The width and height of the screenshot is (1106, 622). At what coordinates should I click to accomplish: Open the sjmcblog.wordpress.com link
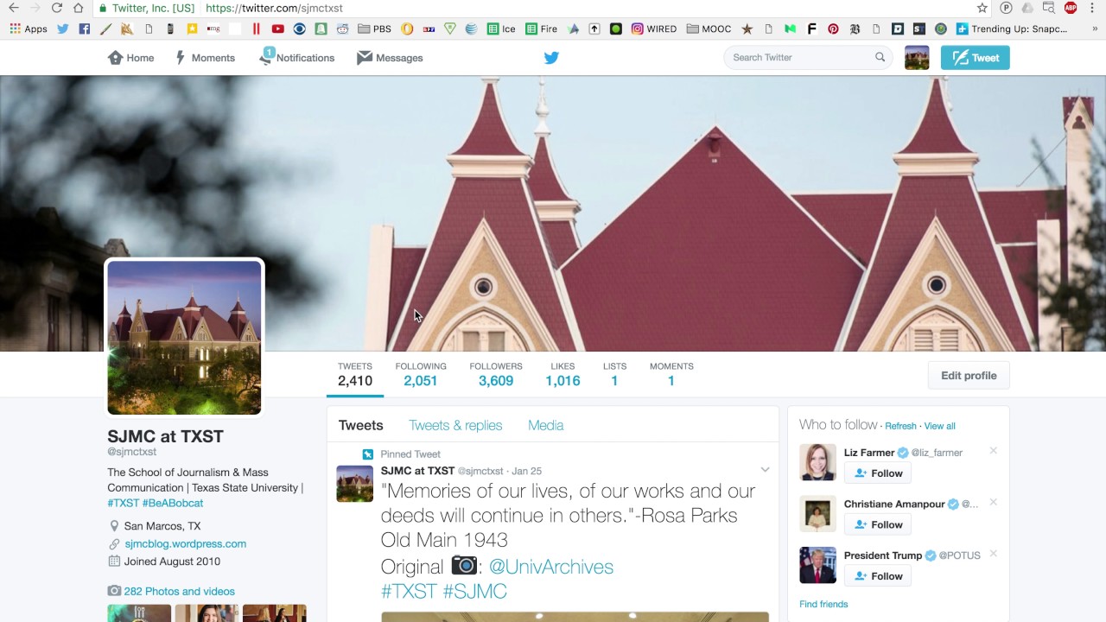186,544
